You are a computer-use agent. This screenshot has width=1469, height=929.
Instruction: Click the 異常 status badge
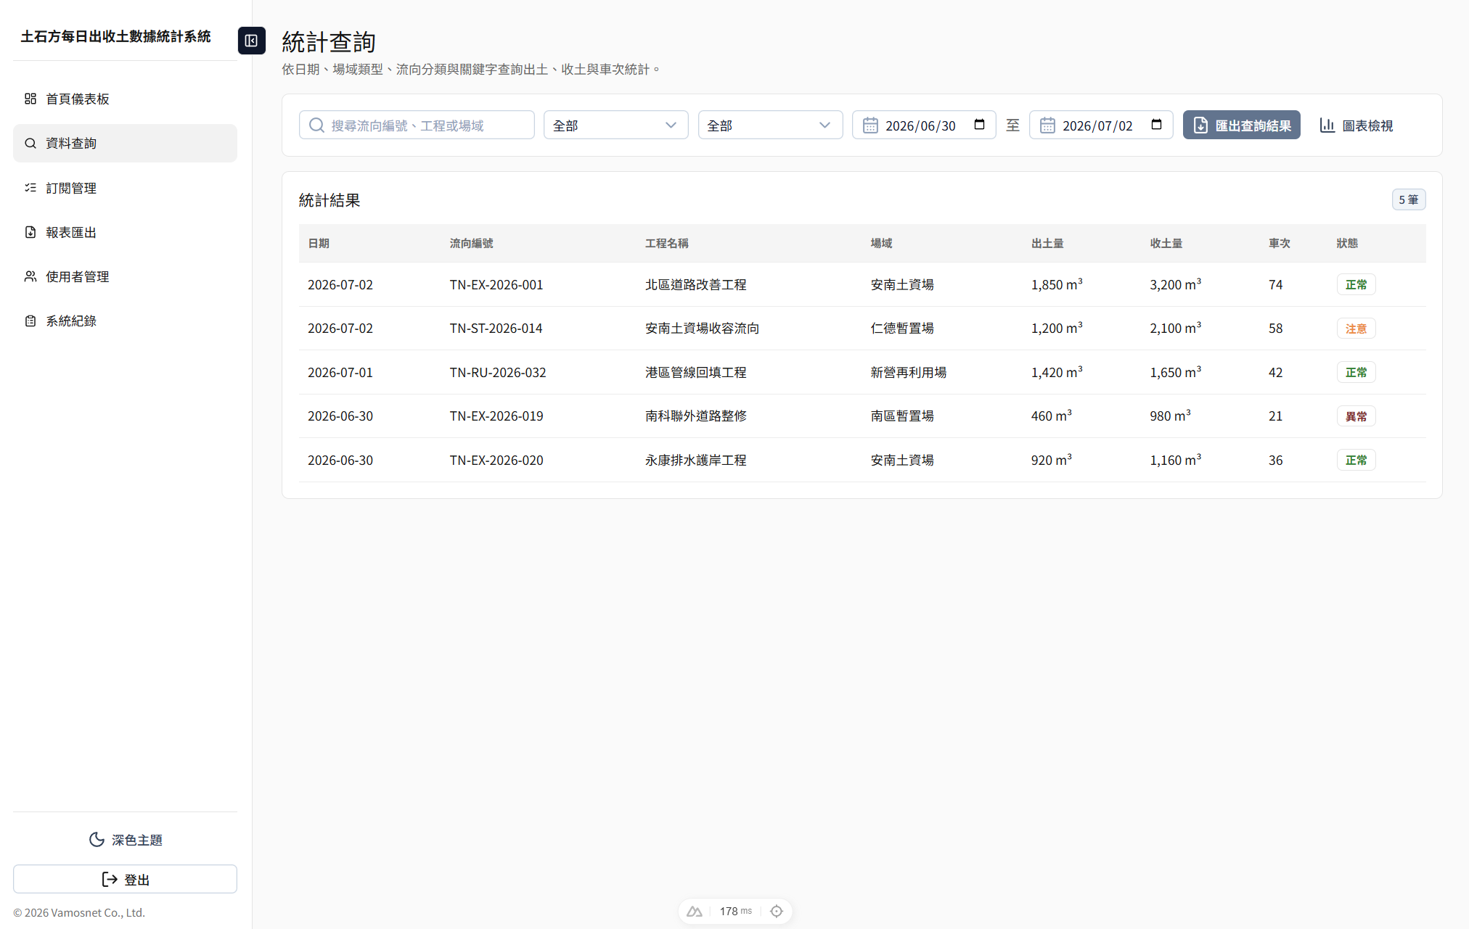pos(1356,416)
